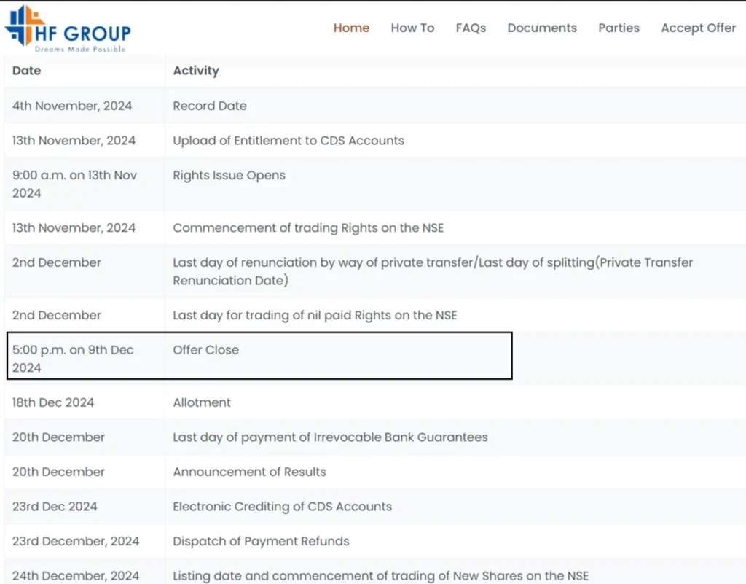Open the Parties navigation link
This screenshot has height=584, width=746.
619,28
